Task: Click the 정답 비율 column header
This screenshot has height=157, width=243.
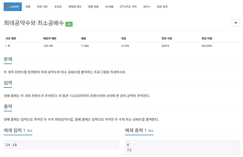Action: pyautogui.click(x=207, y=38)
